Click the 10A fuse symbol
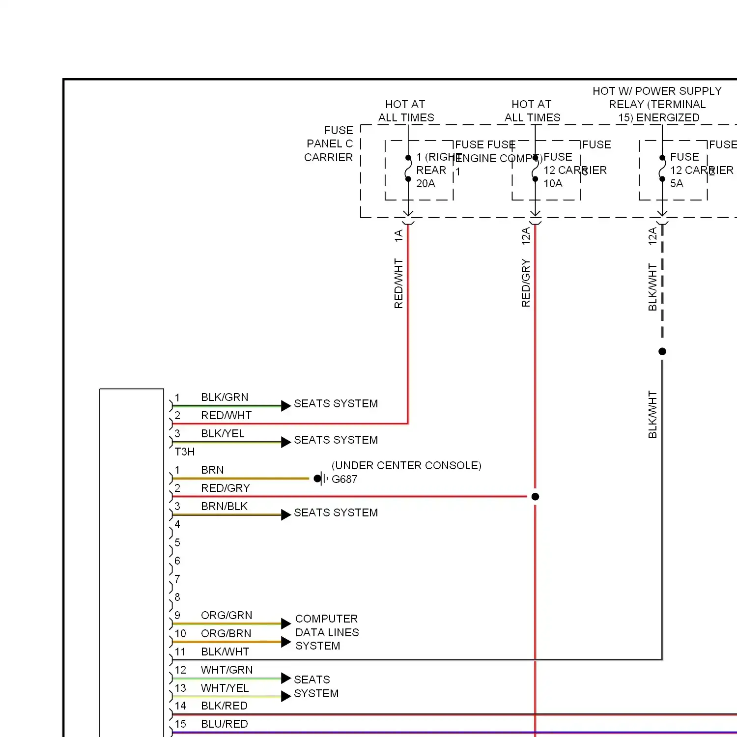The image size is (737, 737). [535, 169]
